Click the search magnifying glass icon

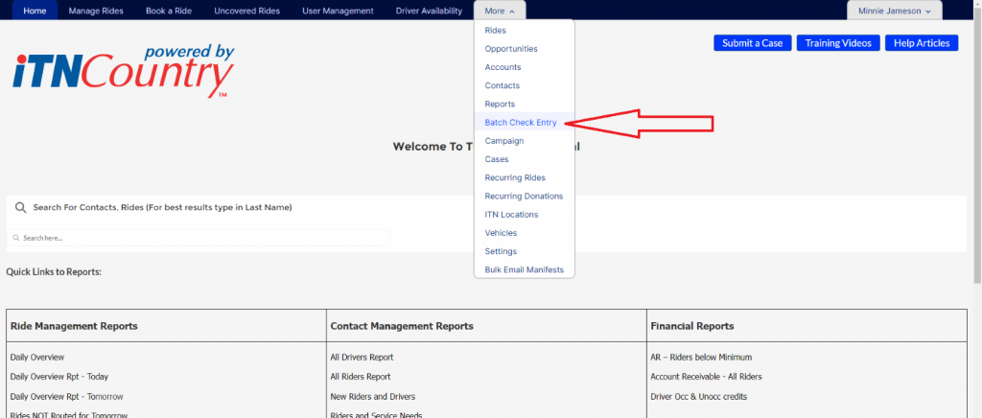[20, 207]
